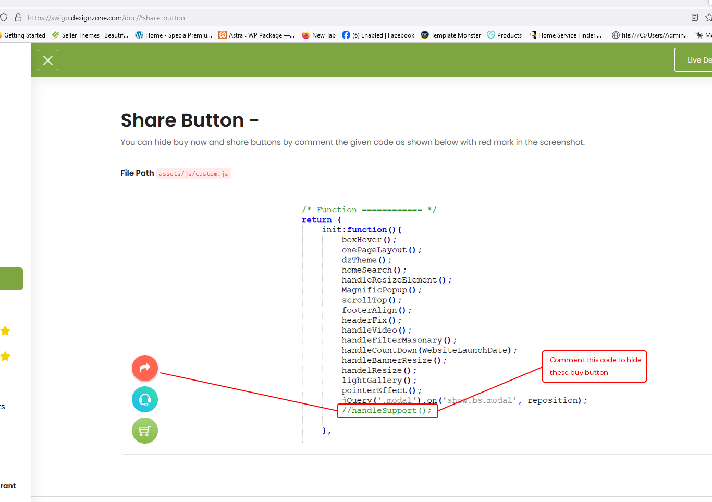Screen dimensions: 712x502
Task: Click the site security padlock icon
Action: (x=18, y=17)
